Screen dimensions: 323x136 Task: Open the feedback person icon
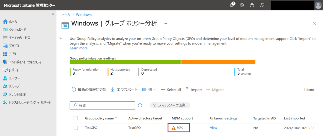pyautogui.click(x=262, y=5)
